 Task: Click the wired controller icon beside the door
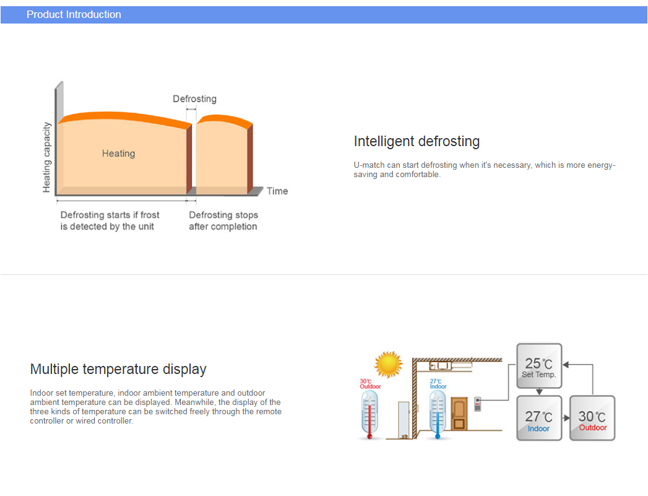477,404
